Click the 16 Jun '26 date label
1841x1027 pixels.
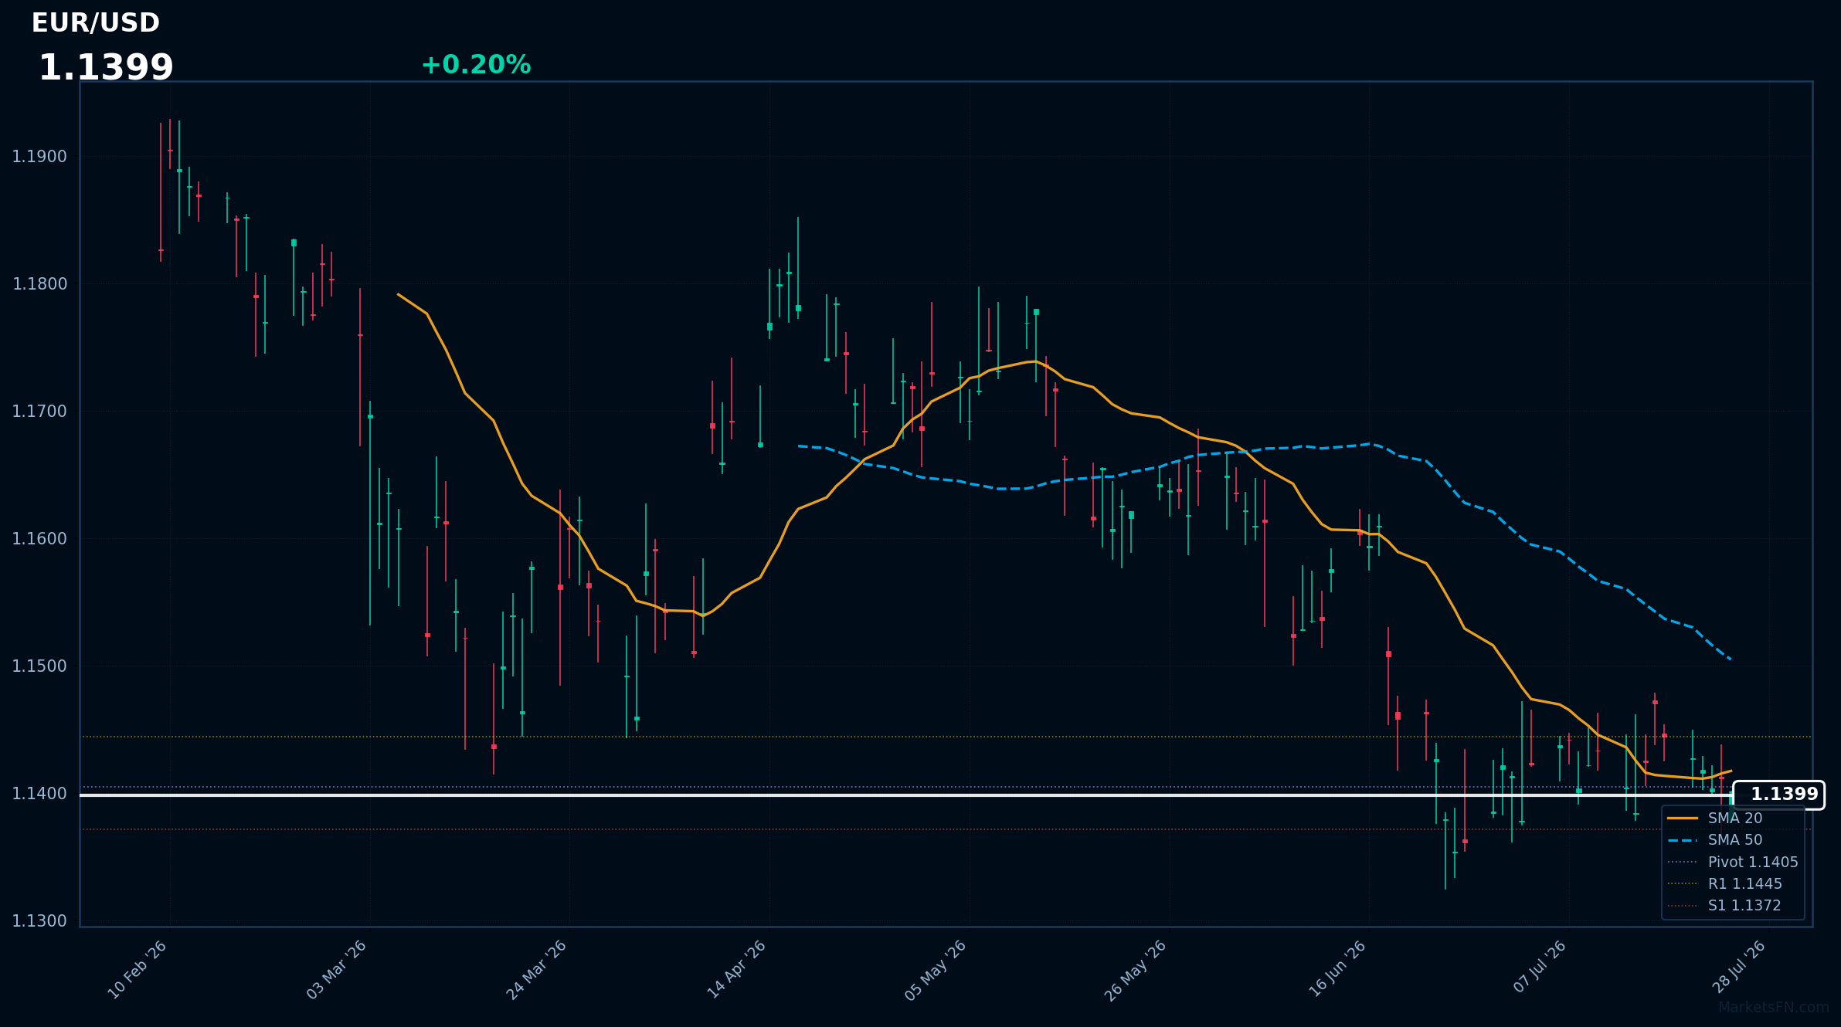pyautogui.click(x=1337, y=970)
